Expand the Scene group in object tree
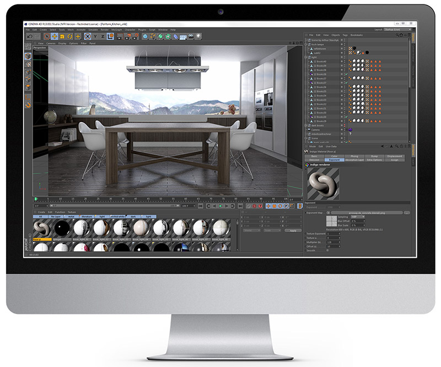The width and height of the screenshot is (441, 367). point(306,139)
